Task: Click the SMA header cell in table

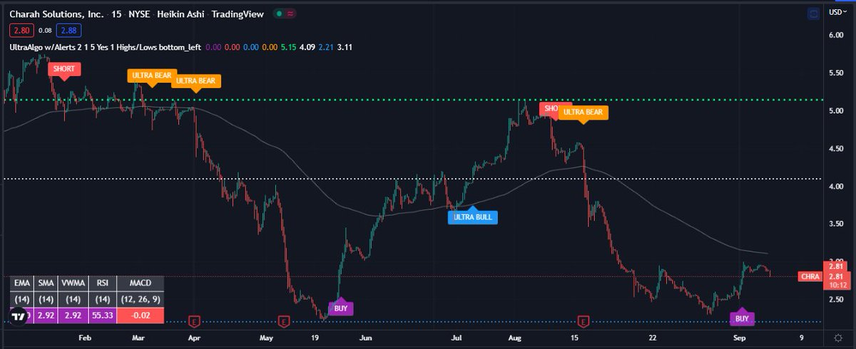Action: [46, 283]
